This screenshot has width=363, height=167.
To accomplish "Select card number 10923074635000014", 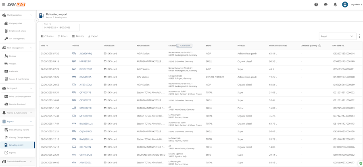I will tap(343, 54).
